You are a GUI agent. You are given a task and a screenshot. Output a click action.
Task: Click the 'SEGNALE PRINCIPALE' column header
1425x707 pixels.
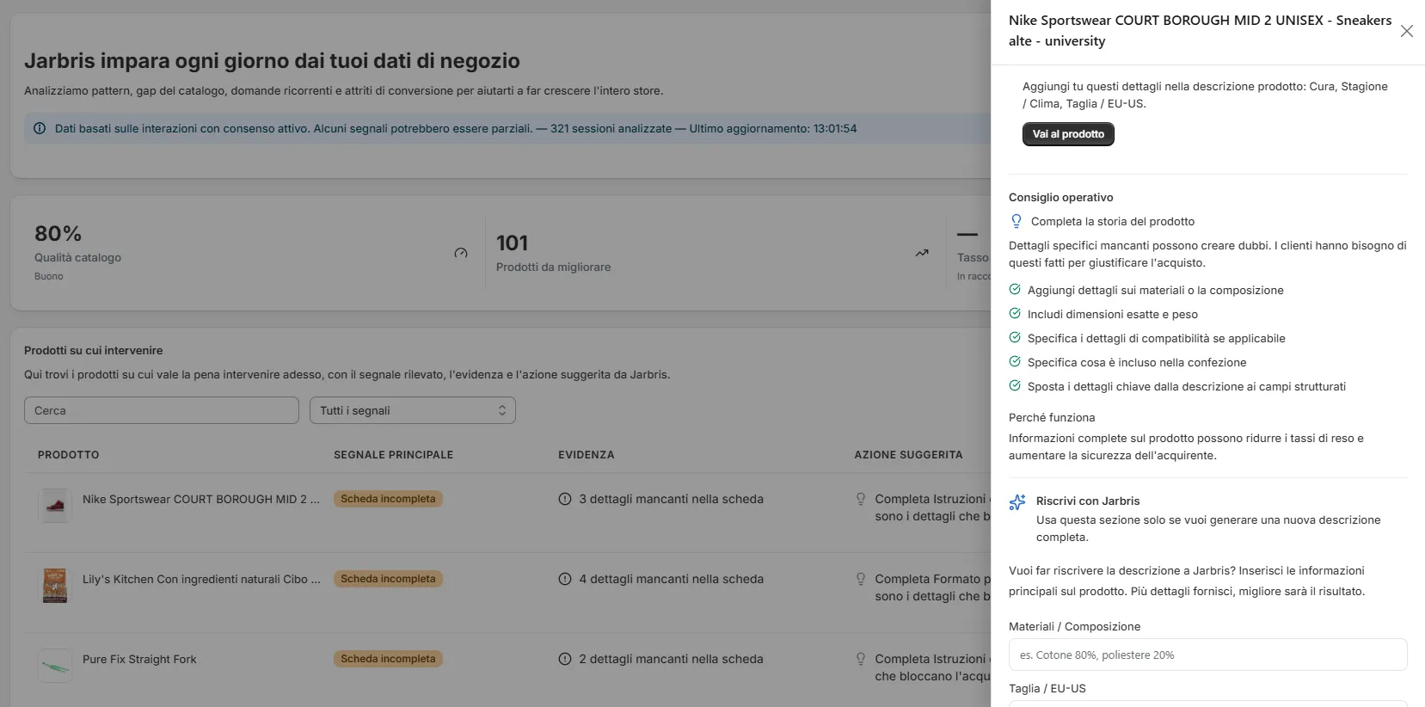[x=393, y=454]
